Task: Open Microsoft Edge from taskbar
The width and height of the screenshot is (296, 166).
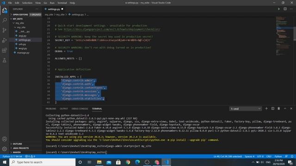Action: tap(137, 162)
